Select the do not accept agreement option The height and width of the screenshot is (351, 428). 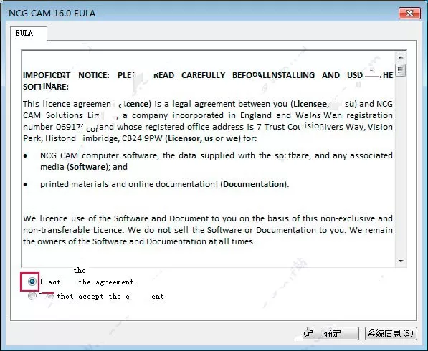[32, 296]
